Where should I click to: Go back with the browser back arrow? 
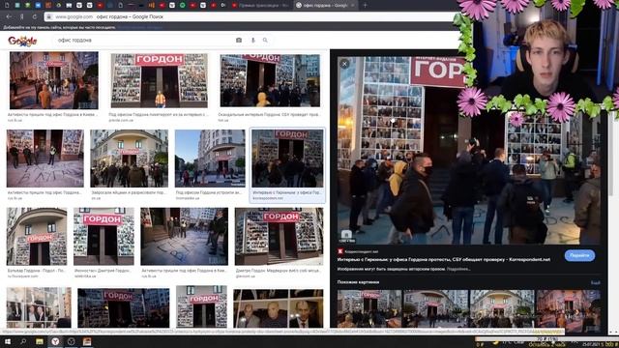point(9,17)
